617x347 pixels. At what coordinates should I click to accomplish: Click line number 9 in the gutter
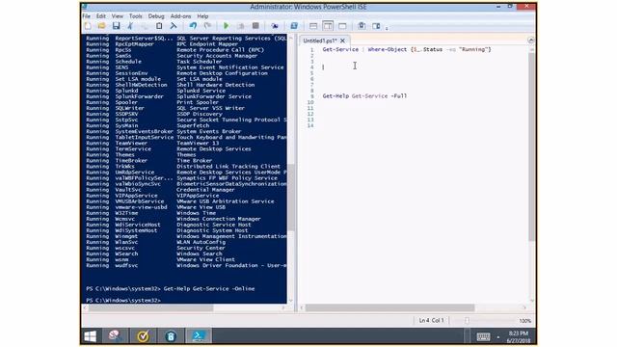[x=312, y=96]
